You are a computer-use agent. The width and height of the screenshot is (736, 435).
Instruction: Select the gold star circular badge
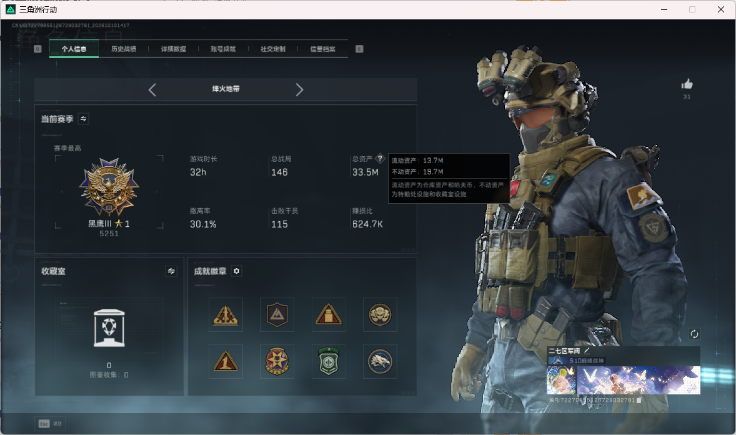[x=277, y=362]
